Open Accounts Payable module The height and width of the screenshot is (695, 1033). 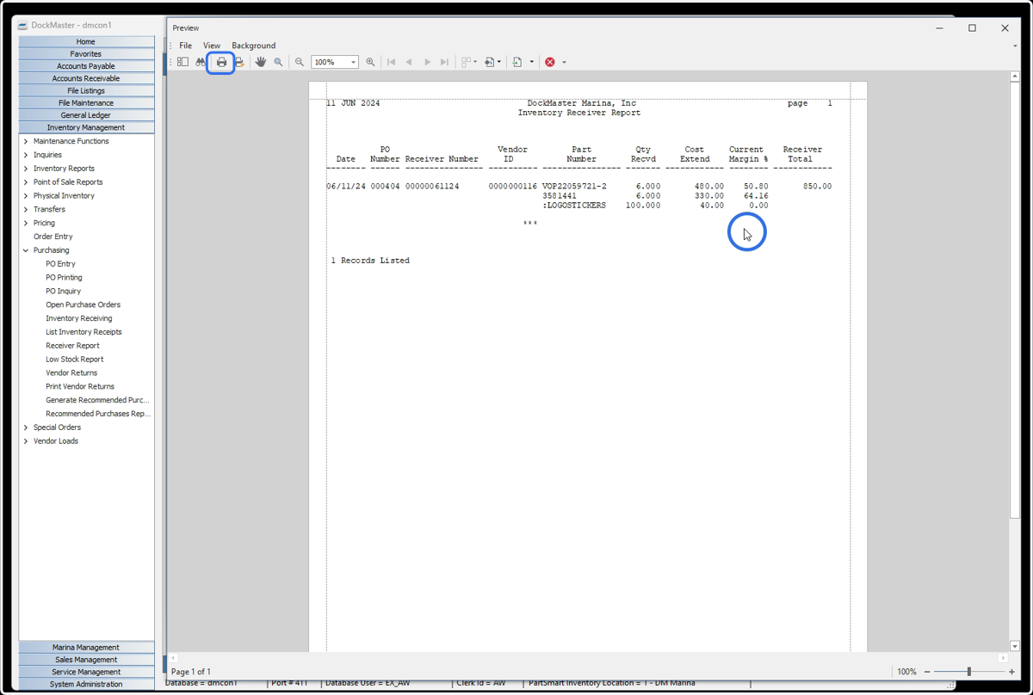coord(86,66)
